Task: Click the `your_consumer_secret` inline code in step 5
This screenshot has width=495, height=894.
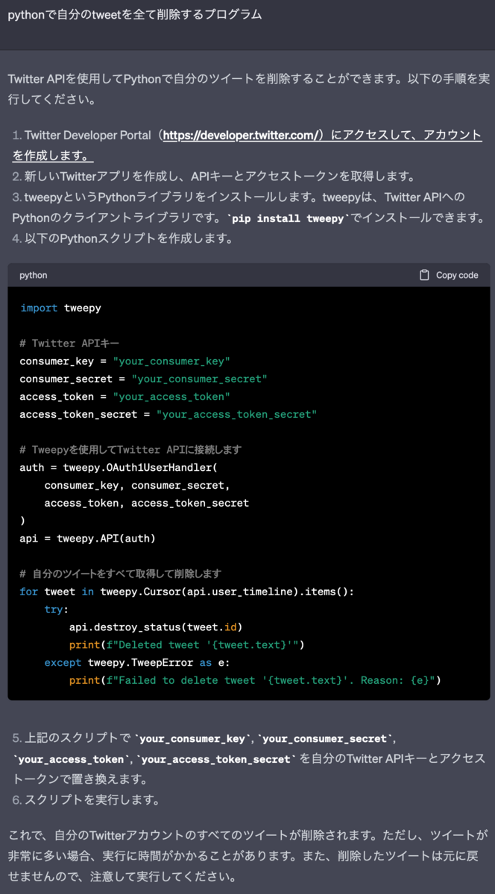Action: click(x=326, y=739)
